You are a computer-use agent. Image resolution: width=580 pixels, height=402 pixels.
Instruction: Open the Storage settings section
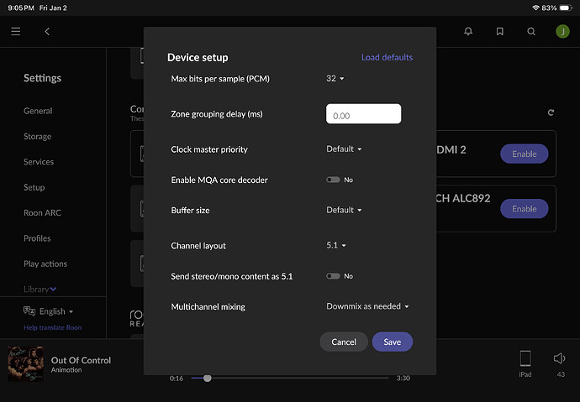coord(38,136)
